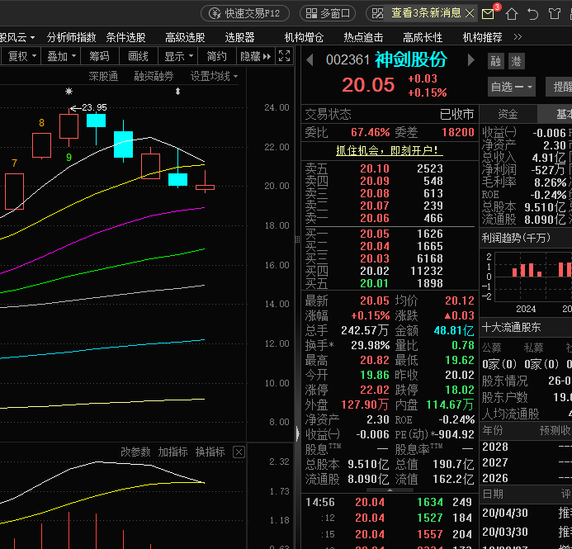The image size is (572, 549).
Task: Open quick trade F12 button
Action: pyautogui.click(x=245, y=13)
